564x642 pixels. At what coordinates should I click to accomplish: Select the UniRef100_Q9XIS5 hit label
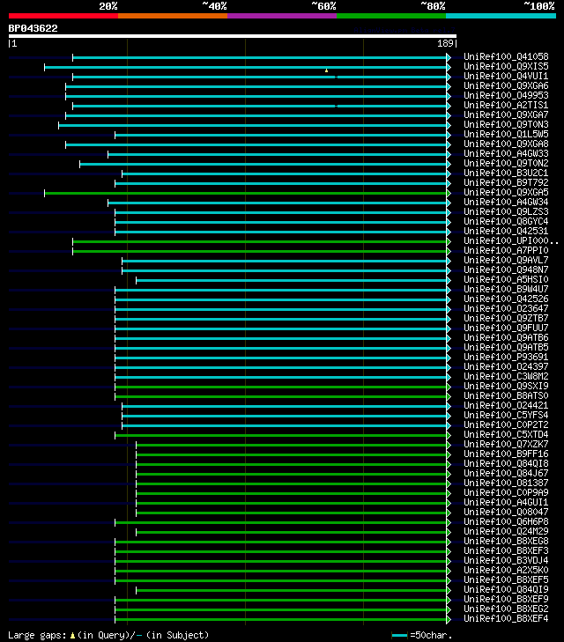coord(506,66)
